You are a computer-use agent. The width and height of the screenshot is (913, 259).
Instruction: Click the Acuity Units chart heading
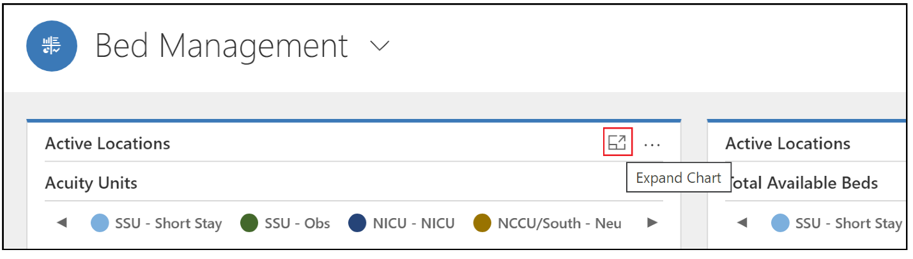click(91, 184)
